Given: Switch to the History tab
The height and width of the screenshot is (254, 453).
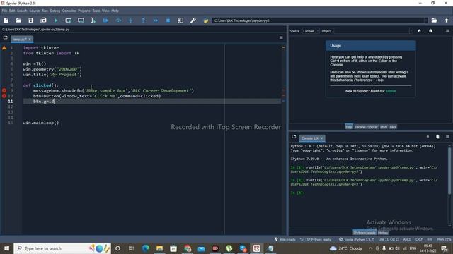Looking at the screenshot, I should pyautogui.click(x=383, y=233).
